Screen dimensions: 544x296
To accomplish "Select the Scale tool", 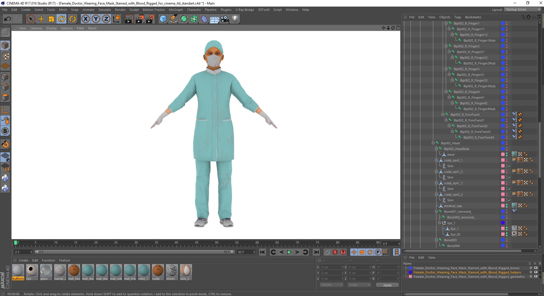I will click(51, 19).
